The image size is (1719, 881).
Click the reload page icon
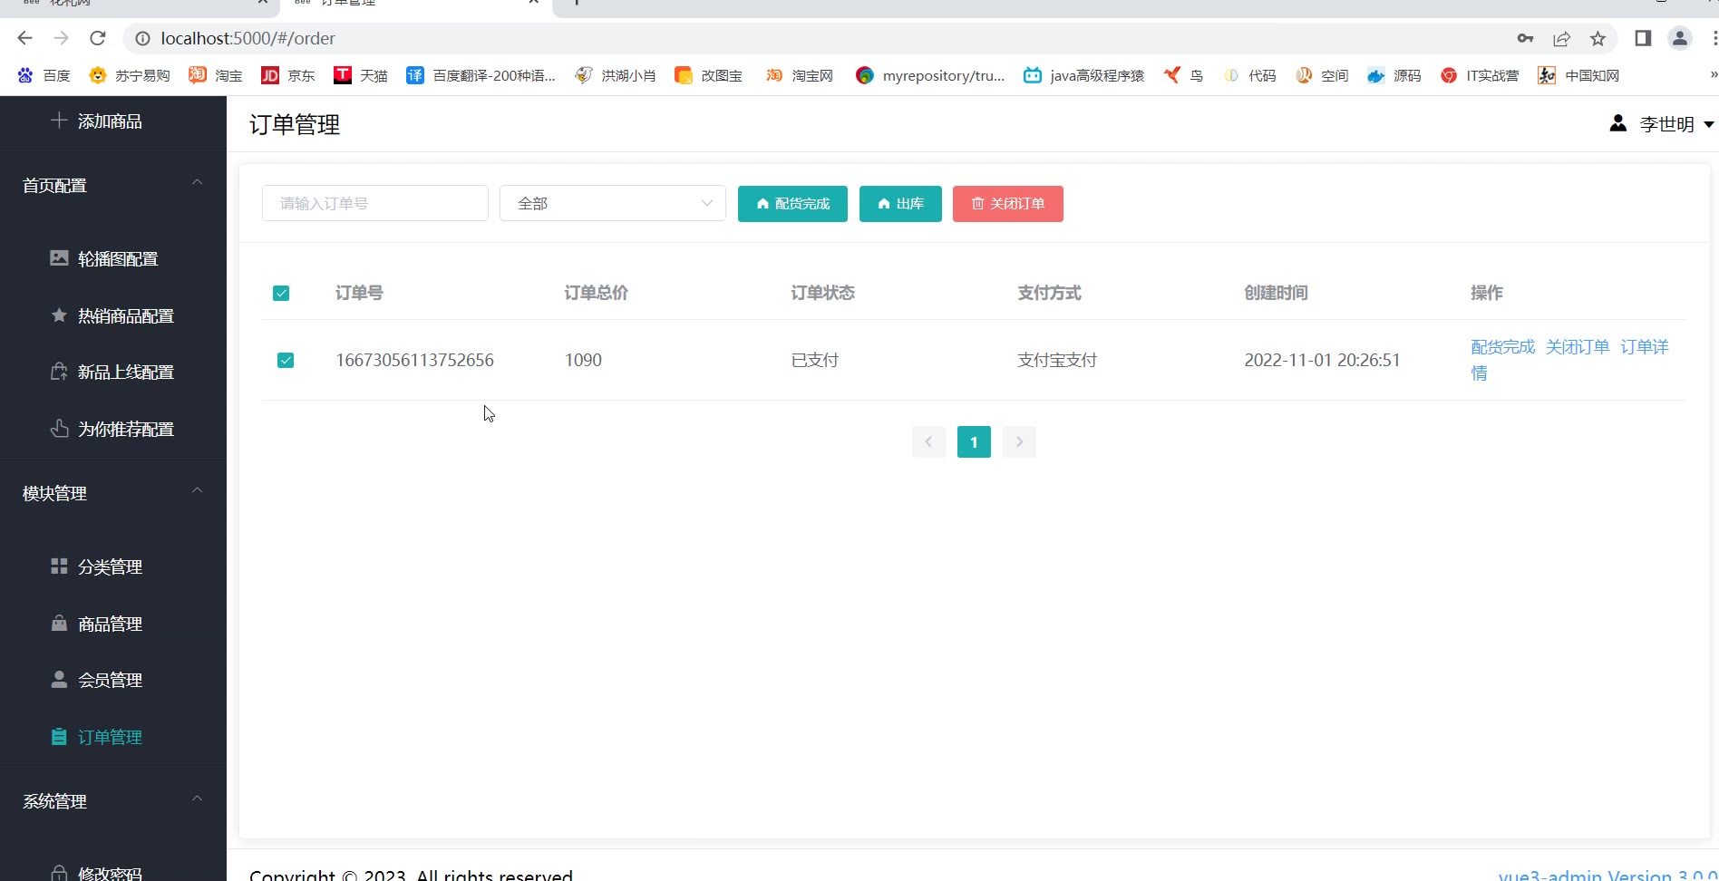point(98,38)
